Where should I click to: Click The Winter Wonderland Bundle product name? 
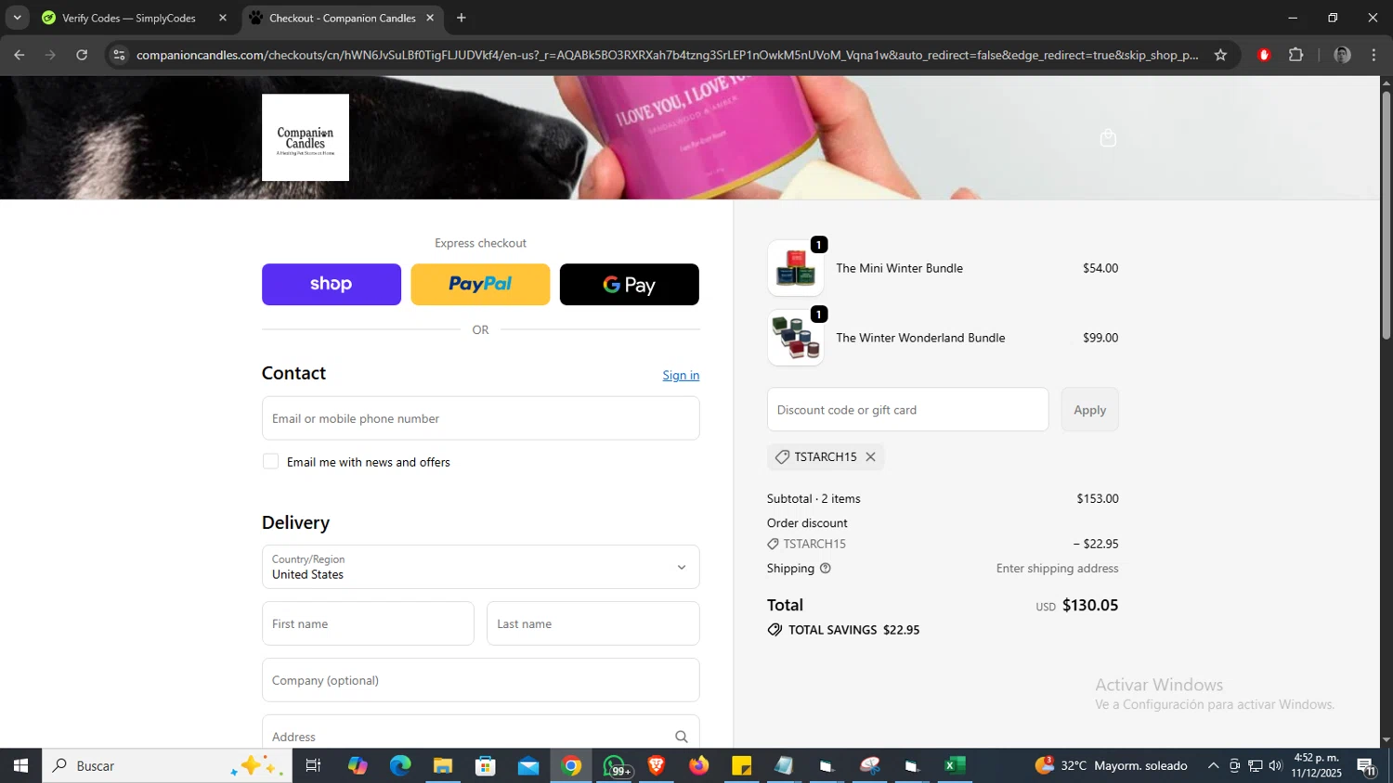click(x=920, y=338)
